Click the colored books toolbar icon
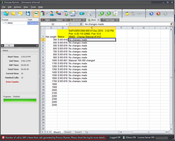 pyautogui.click(x=43, y=14)
